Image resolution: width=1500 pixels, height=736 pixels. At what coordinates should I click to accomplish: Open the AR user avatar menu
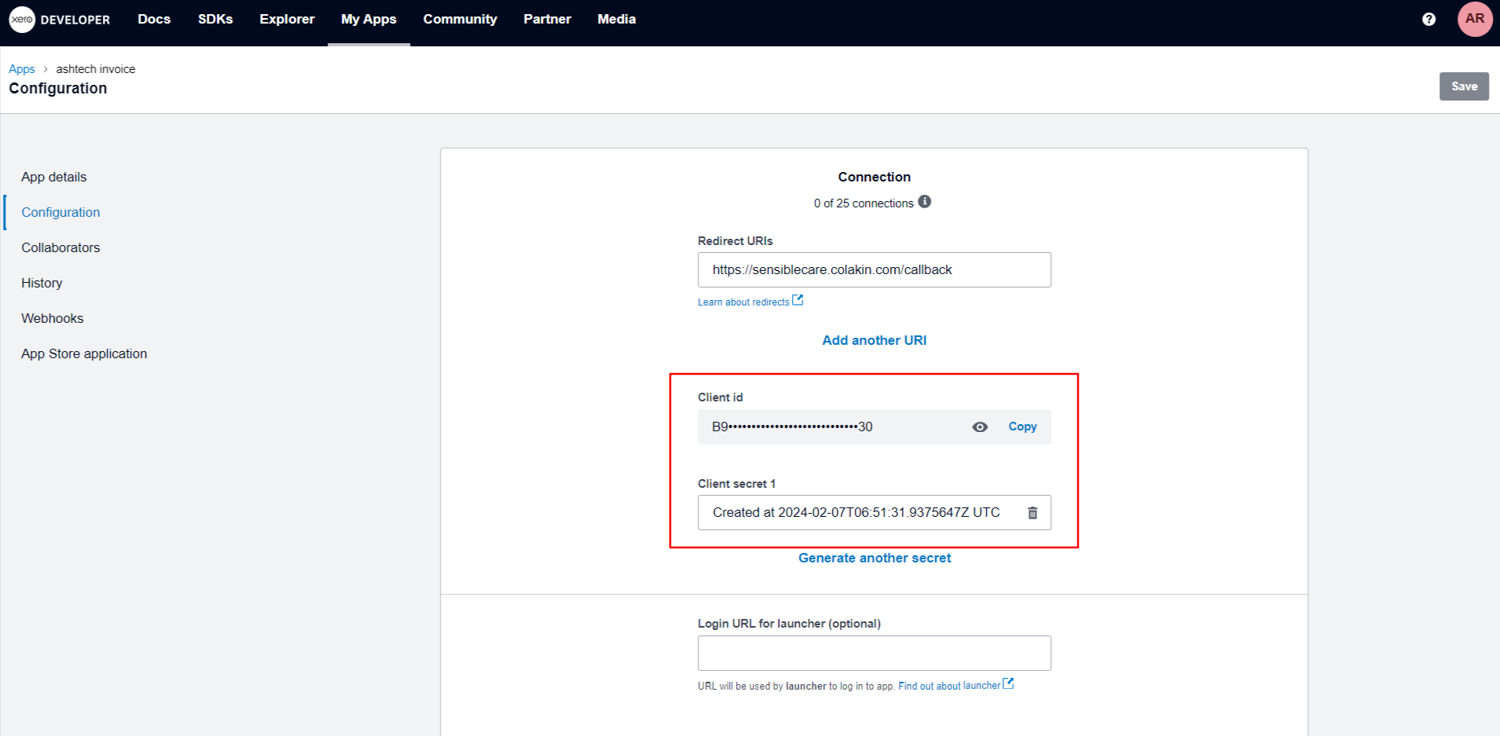pyautogui.click(x=1474, y=20)
